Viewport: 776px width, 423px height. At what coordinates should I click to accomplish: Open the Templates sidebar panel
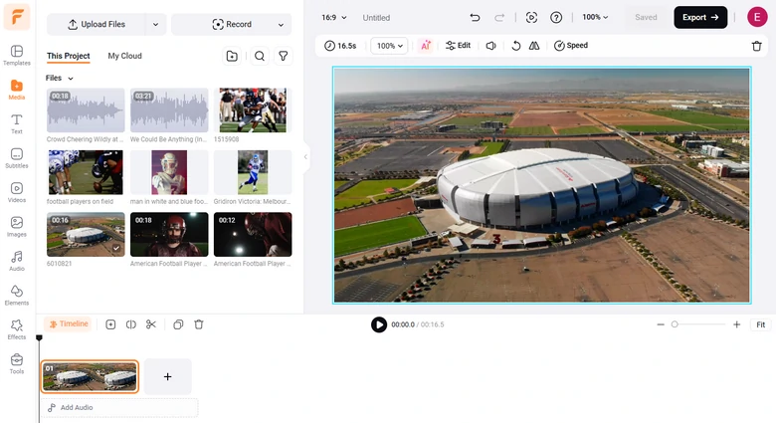tap(16, 55)
